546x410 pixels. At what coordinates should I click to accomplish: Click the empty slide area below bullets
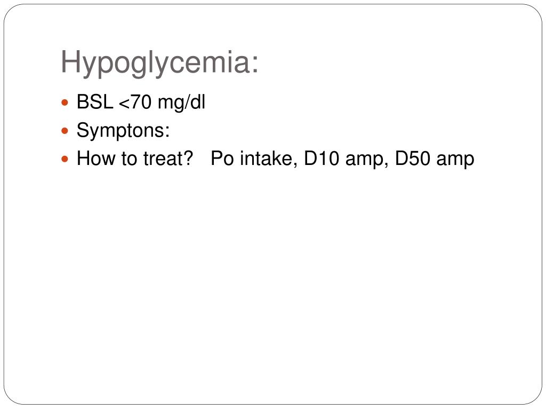coord(273,279)
